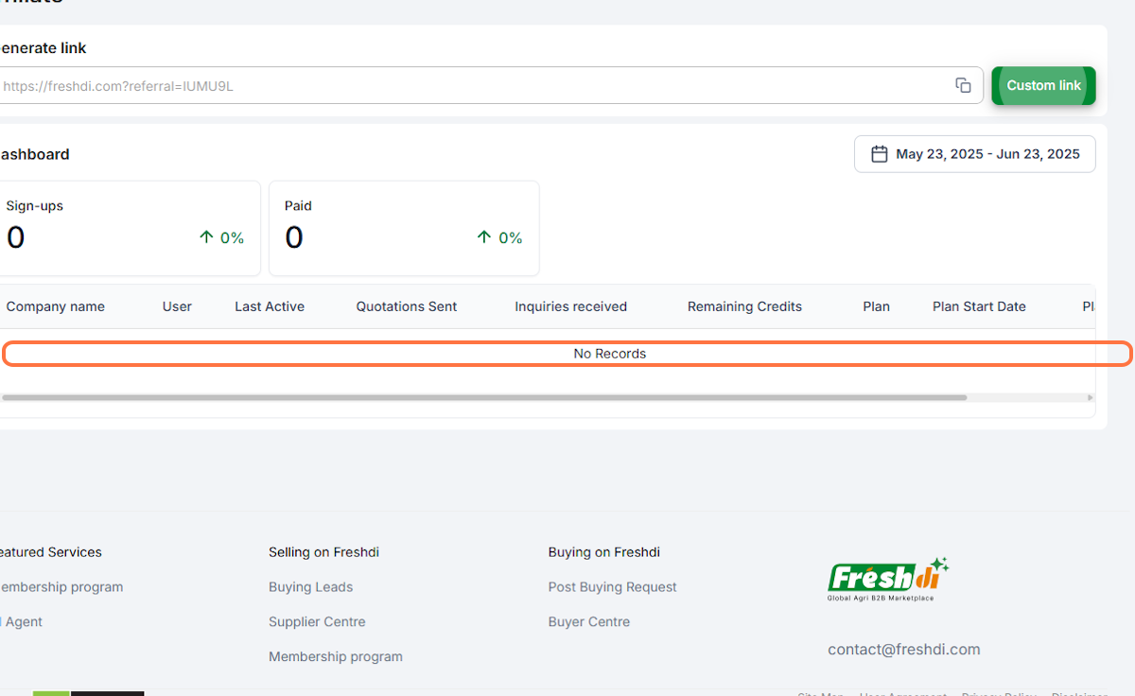Image resolution: width=1135 pixels, height=696 pixels.
Task: Copy the referral link with the copy icon
Action: point(963,85)
